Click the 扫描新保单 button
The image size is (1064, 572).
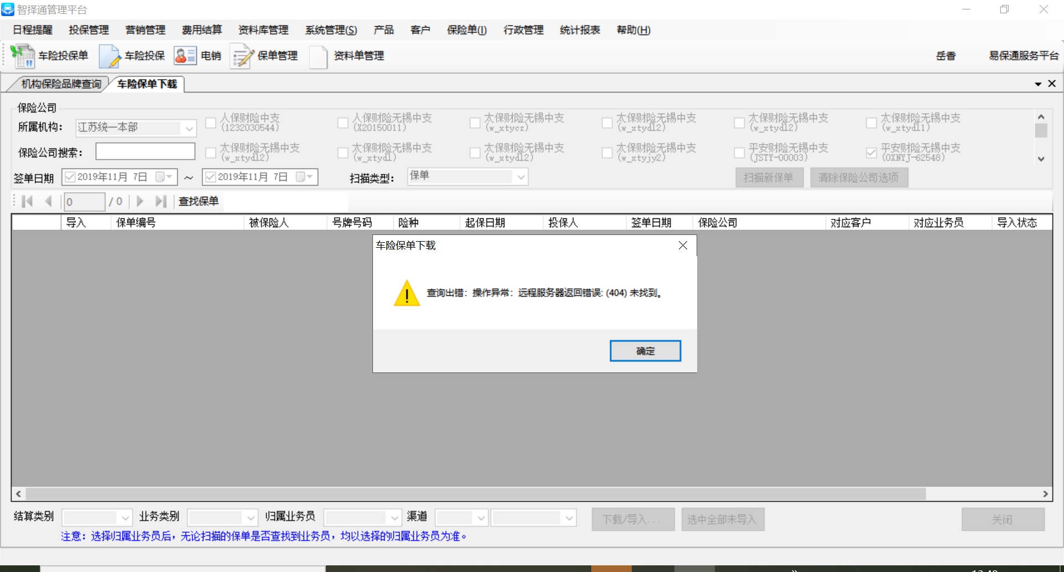(x=769, y=177)
